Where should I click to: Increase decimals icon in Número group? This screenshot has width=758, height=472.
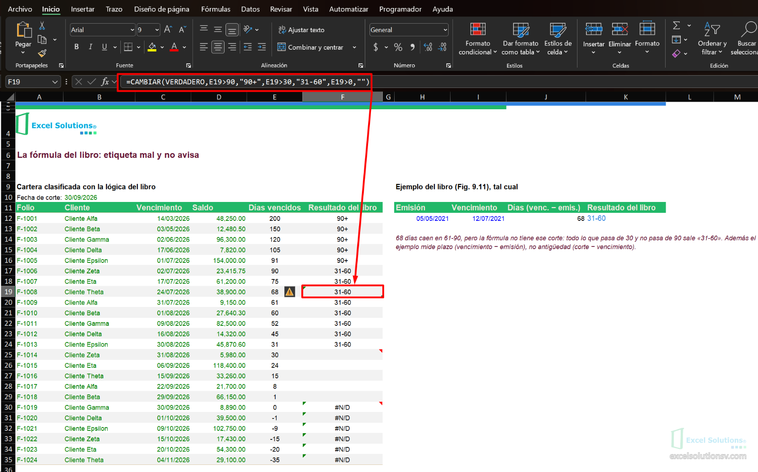[x=428, y=47]
